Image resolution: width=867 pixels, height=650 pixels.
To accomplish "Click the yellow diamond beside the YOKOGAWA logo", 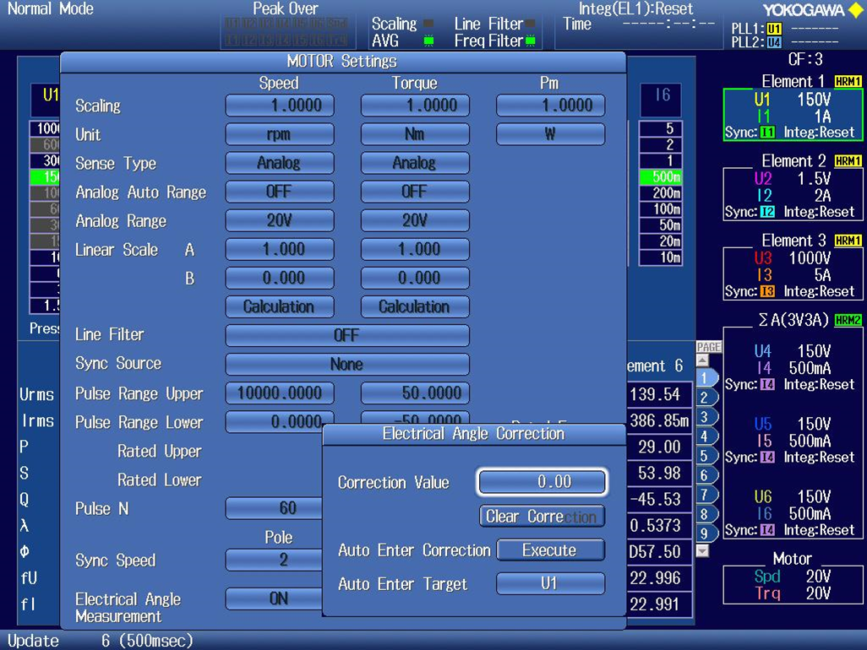I will [x=855, y=10].
